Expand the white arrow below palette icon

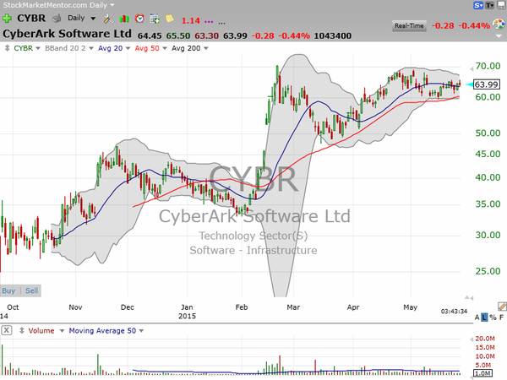pos(499,35)
